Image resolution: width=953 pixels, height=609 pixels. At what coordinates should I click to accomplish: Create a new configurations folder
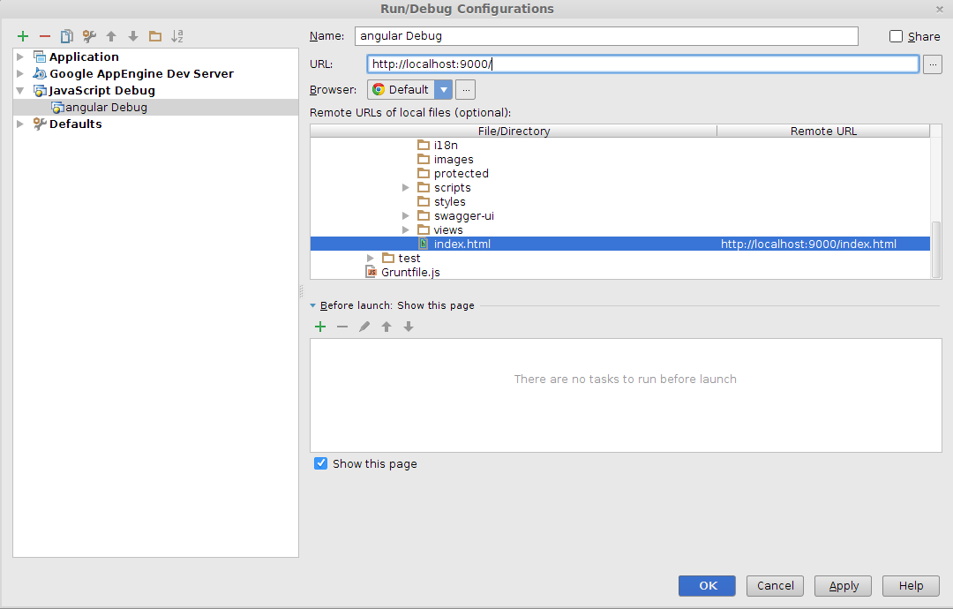154,36
